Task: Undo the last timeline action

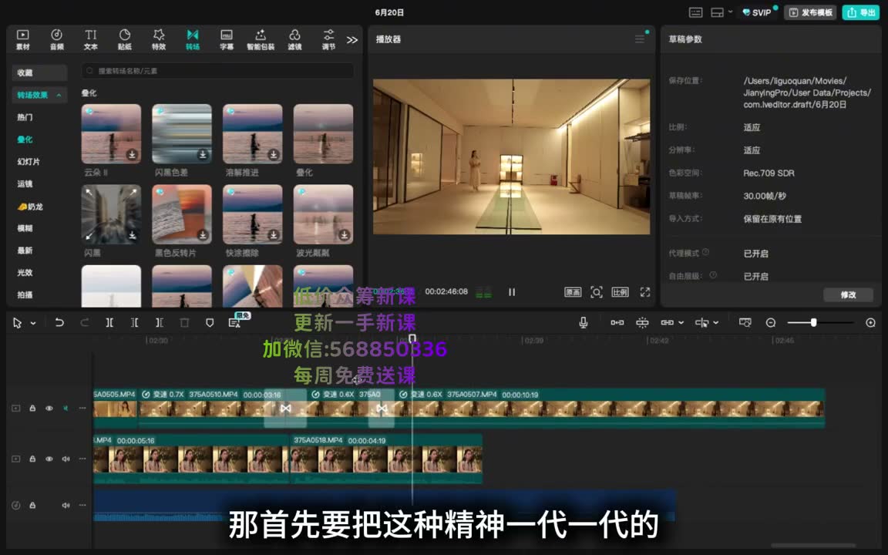Action: coord(59,323)
